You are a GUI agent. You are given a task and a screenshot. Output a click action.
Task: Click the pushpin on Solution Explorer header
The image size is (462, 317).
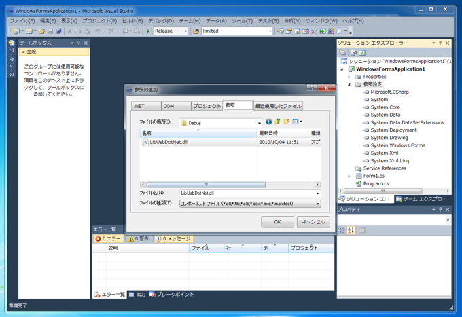[440, 43]
